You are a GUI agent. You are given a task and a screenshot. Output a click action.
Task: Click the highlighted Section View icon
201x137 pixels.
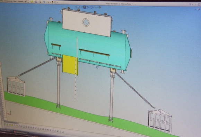85,7
